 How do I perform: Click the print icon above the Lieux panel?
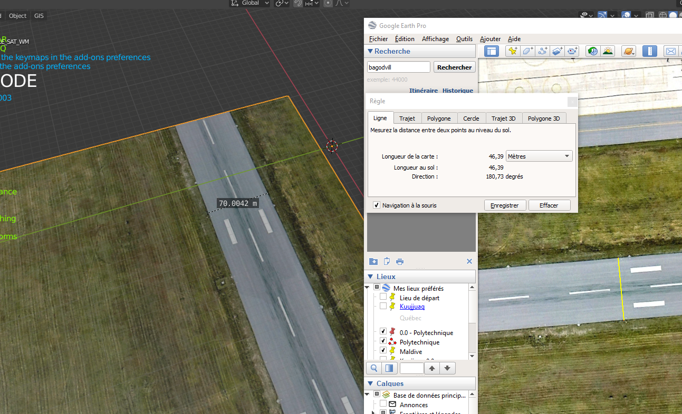pyautogui.click(x=399, y=262)
